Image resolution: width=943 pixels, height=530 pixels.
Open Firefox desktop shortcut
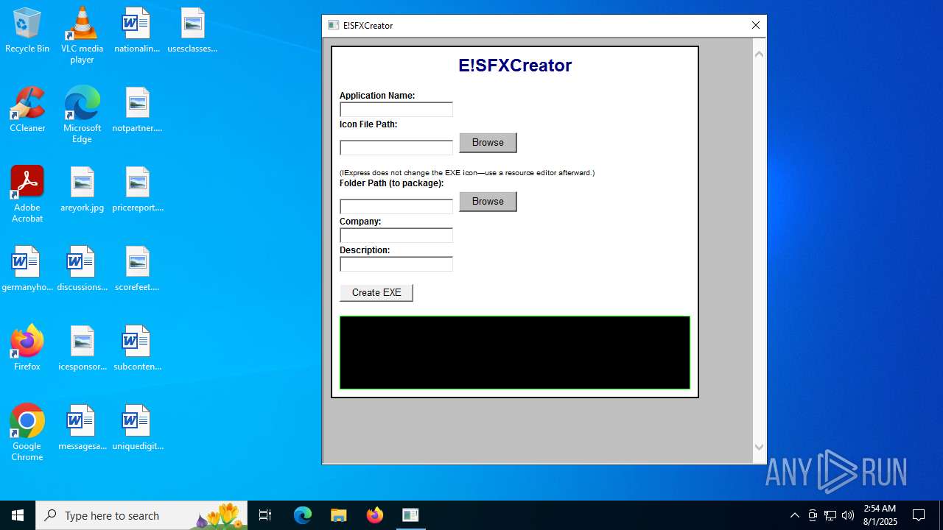27,349
